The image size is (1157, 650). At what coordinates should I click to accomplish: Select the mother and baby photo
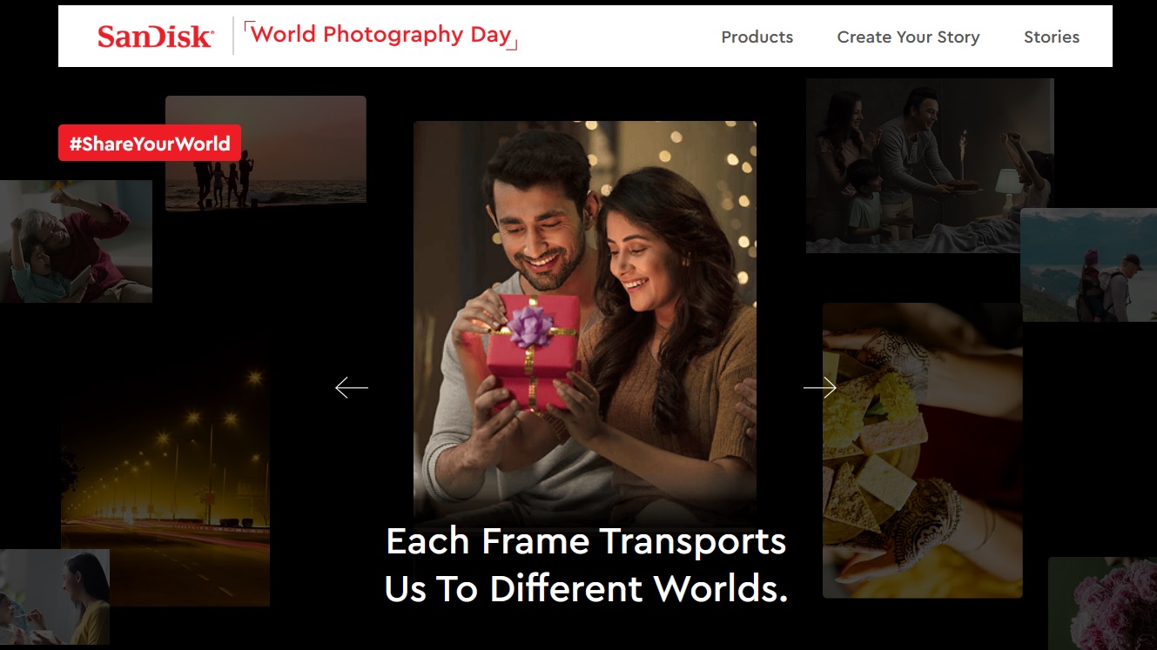coord(55,596)
